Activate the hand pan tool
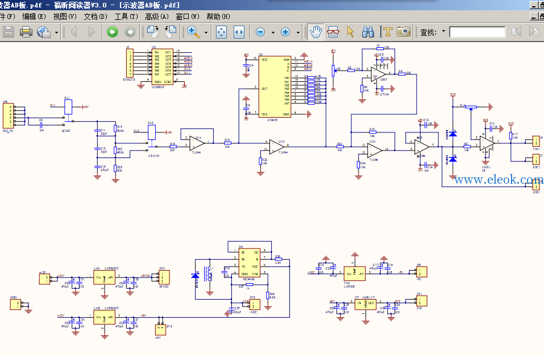Viewport: 544px width, 357px height. (315, 32)
